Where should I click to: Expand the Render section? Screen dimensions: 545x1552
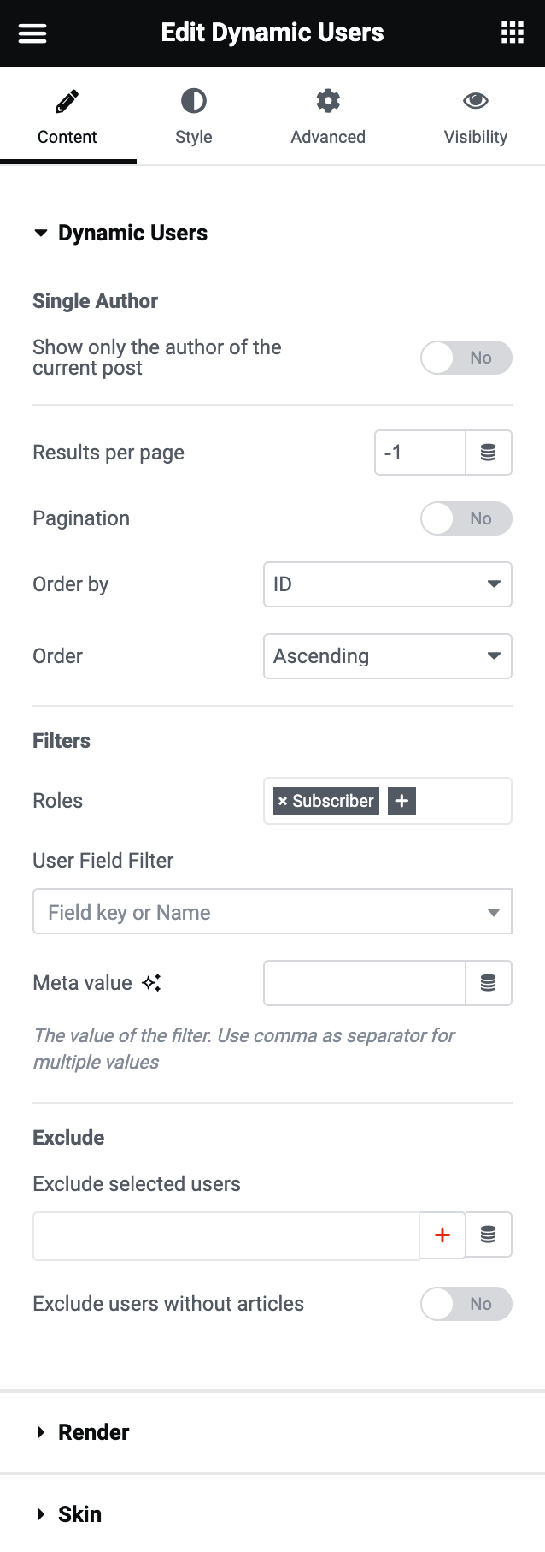pyautogui.click(x=93, y=1432)
